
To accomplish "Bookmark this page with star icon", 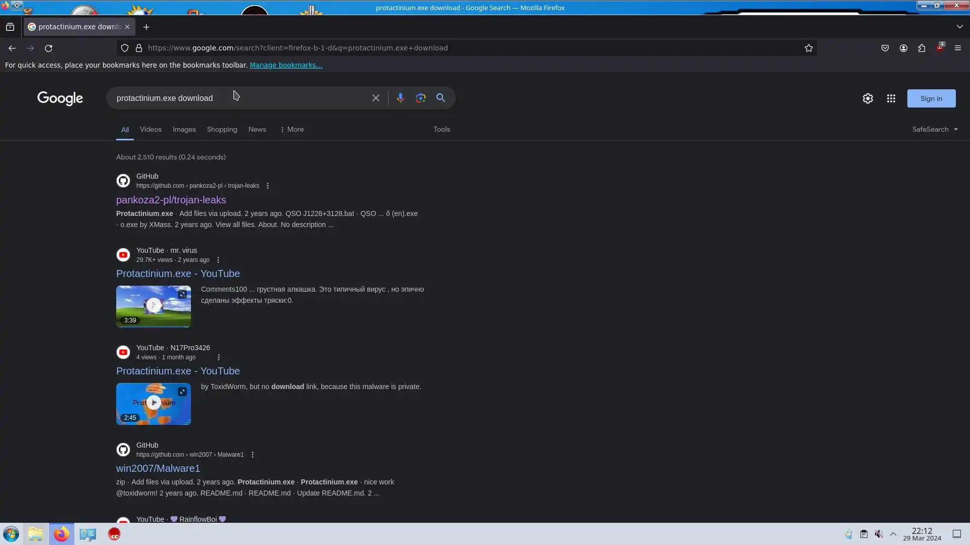I will click(808, 48).
